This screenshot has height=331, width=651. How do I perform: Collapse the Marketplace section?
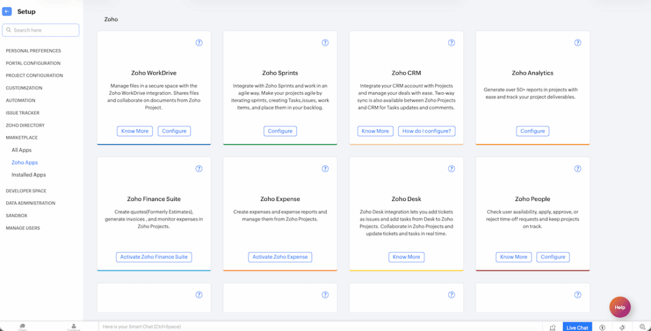click(x=21, y=138)
